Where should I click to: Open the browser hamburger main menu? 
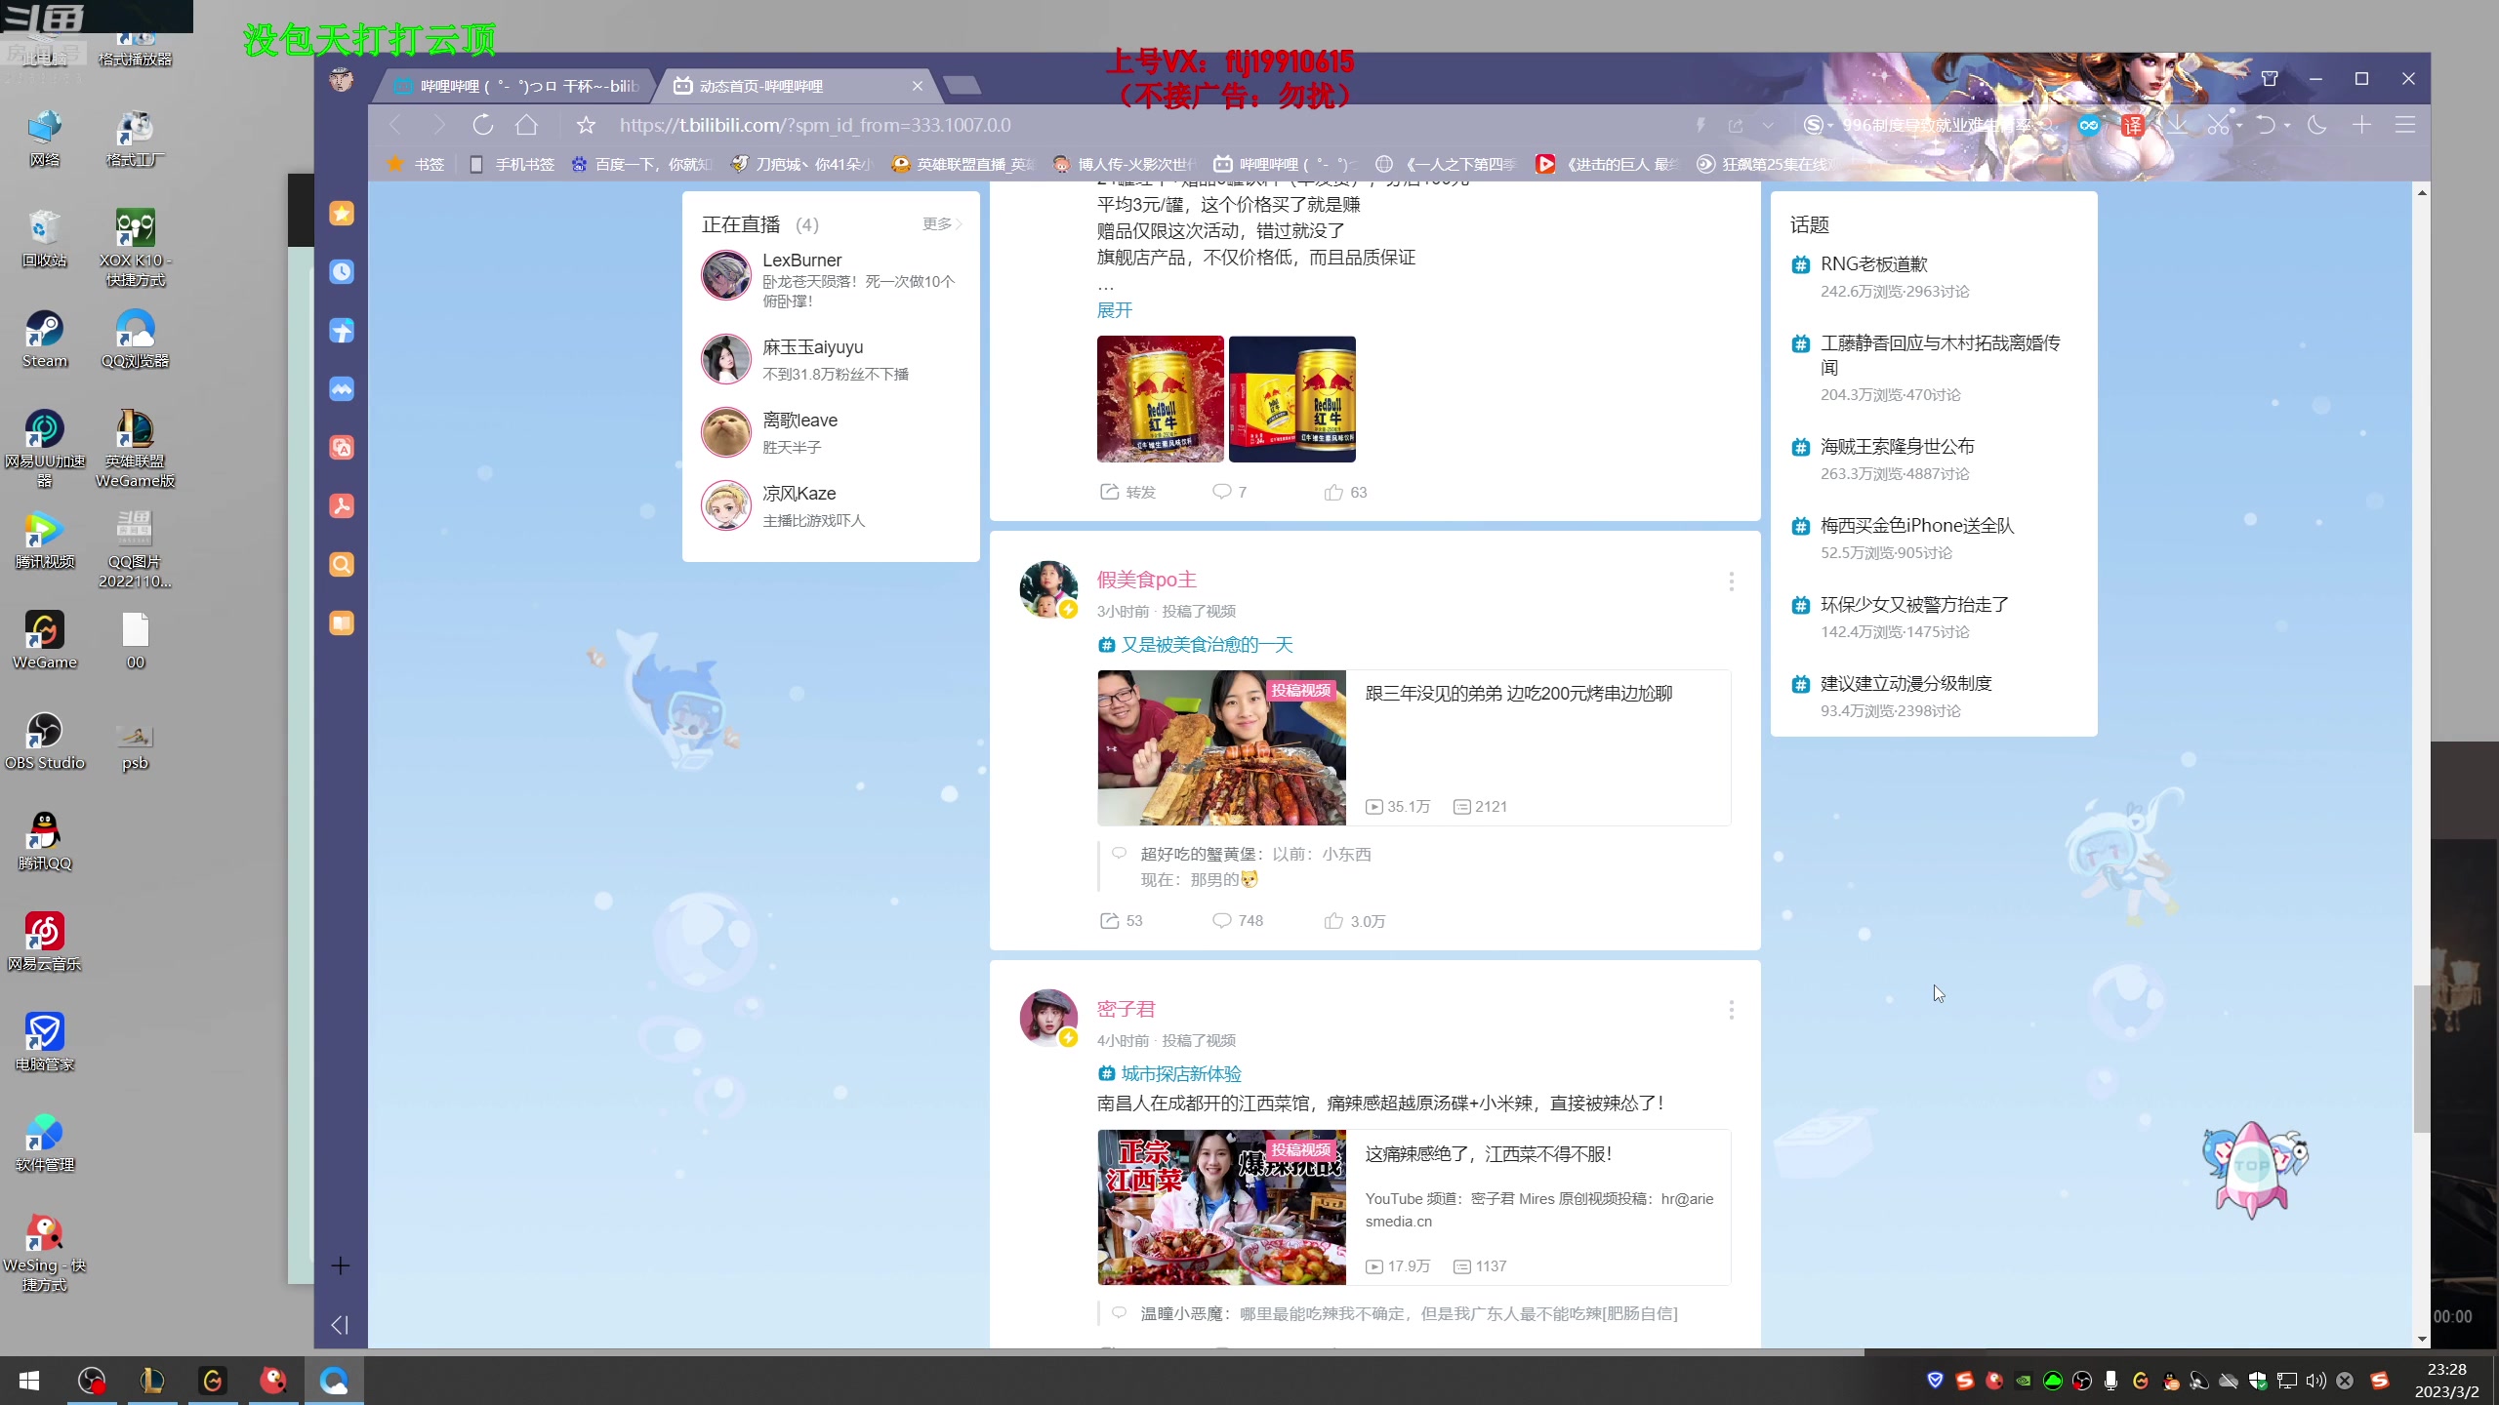[2405, 125]
